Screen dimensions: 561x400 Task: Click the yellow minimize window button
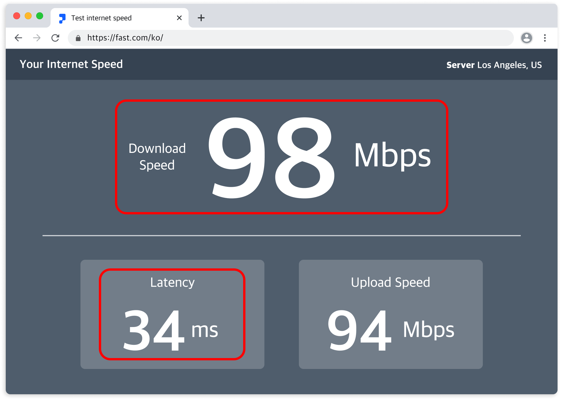click(x=28, y=16)
